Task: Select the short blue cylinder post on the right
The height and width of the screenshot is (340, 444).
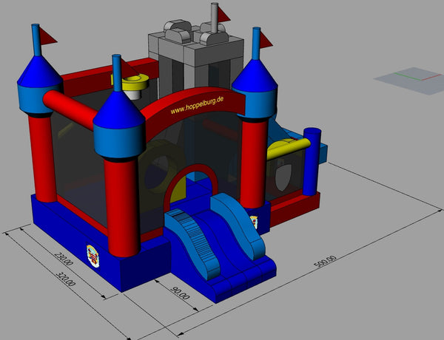Action: pos(312,161)
